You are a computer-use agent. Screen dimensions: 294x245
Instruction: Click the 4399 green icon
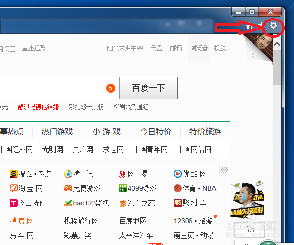tap(123, 188)
